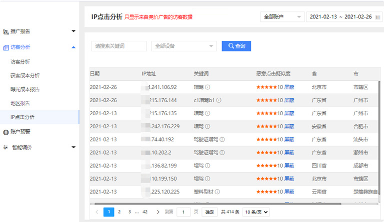384x222 pixels.
Task: Click the calendar icon in date range field
Action: click(377, 17)
